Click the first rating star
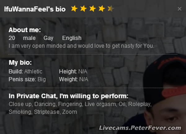 (74, 9)
